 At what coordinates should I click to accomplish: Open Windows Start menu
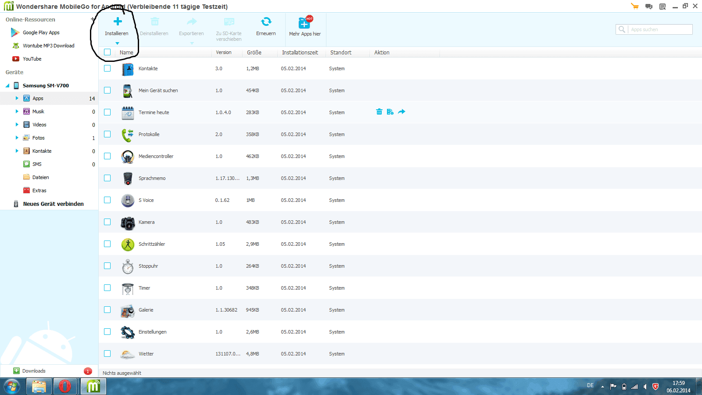coord(11,387)
